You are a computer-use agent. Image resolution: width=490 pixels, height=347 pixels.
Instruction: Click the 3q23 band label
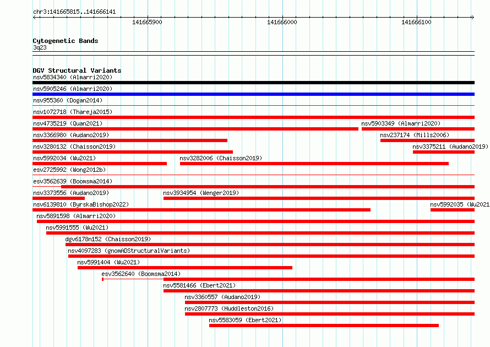40,47
